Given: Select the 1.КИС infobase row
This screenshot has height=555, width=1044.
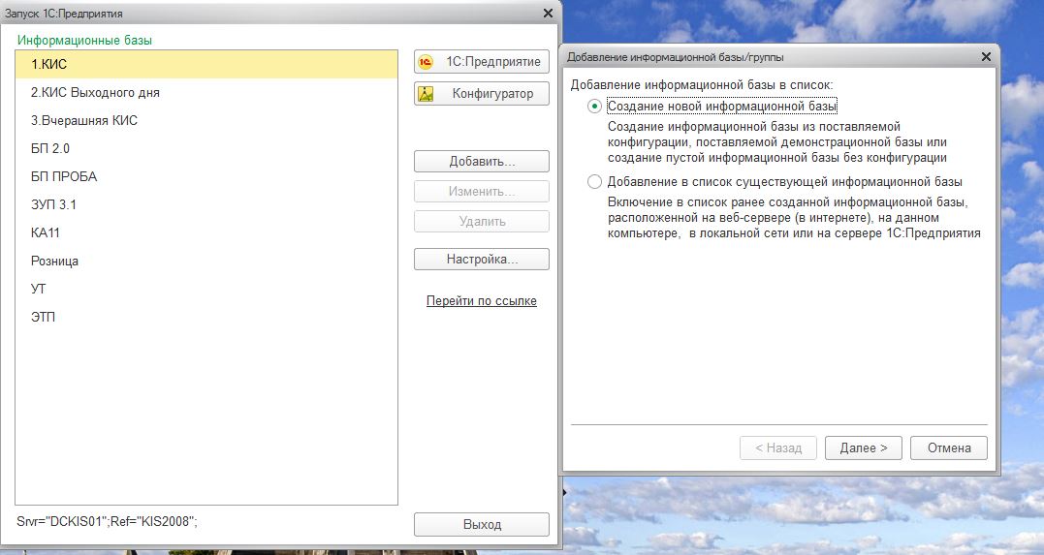Looking at the screenshot, I should pos(206,65).
